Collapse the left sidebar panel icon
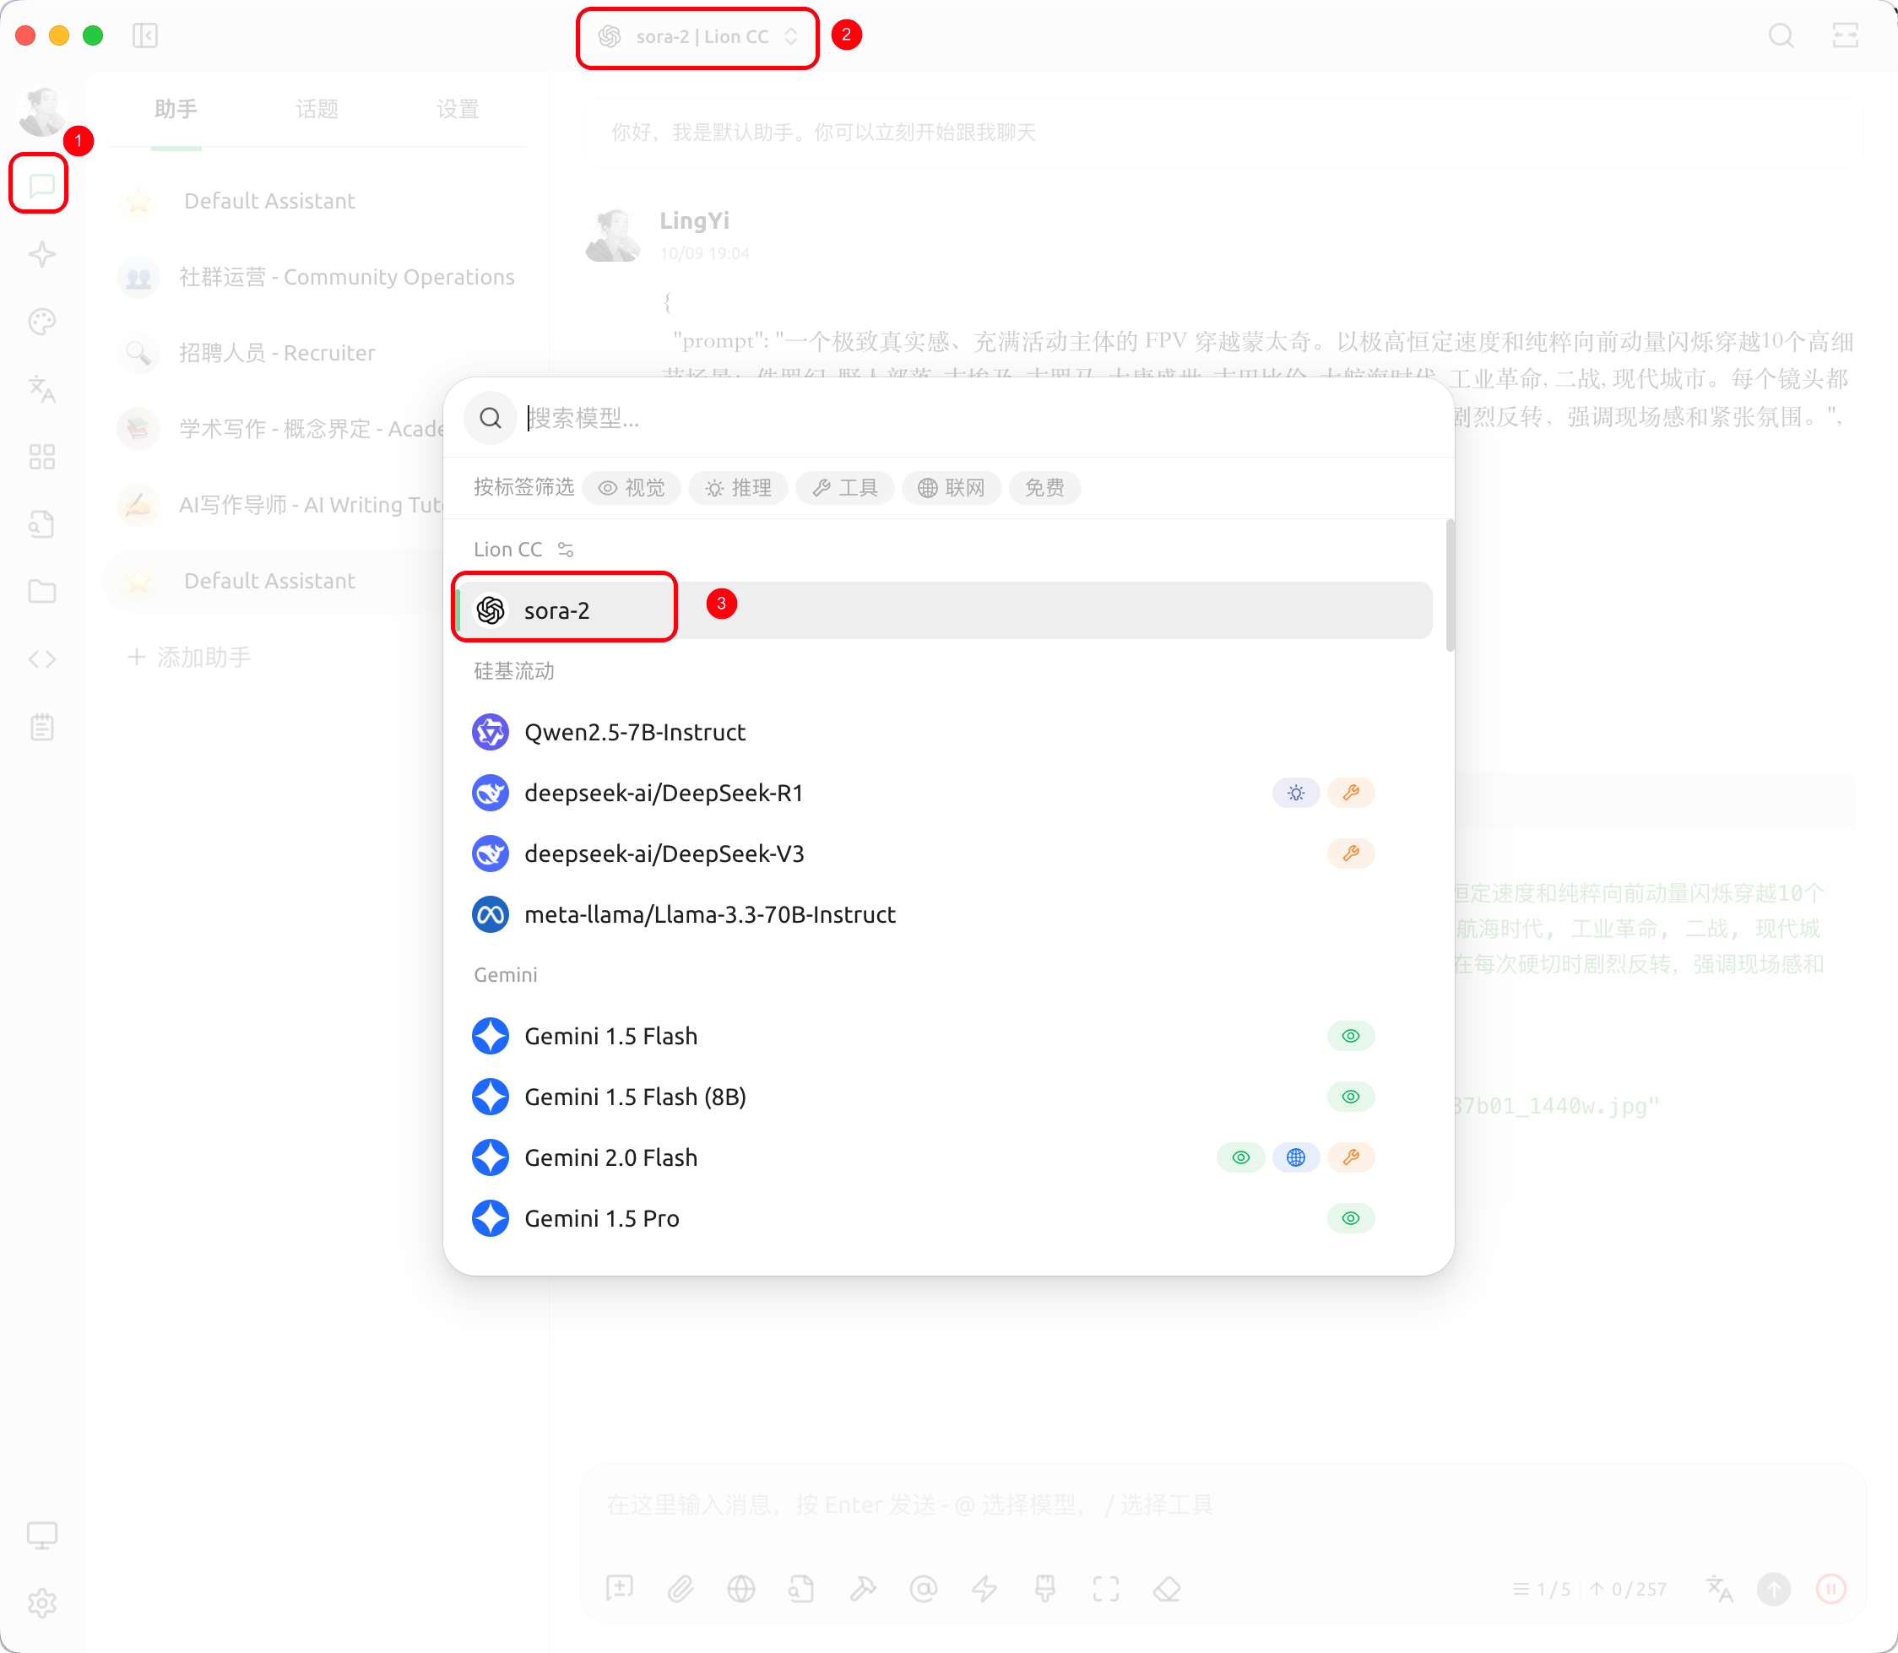The height and width of the screenshot is (1653, 1898). (145, 36)
